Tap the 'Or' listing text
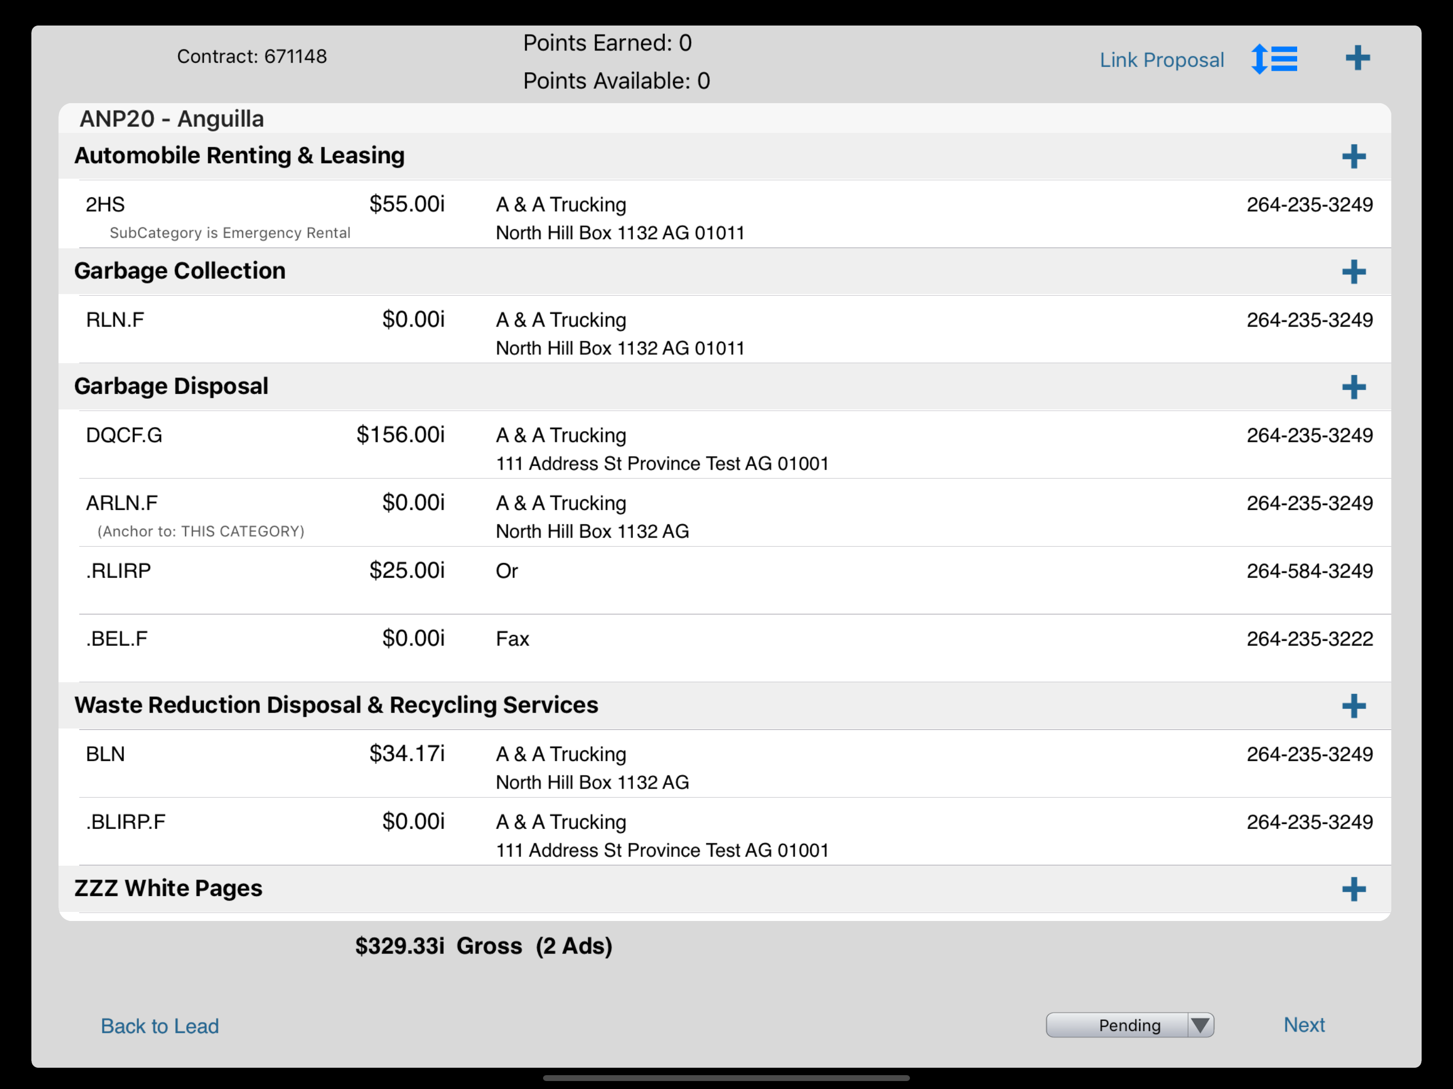The height and width of the screenshot is (1089, 1453). (x=506, y=571)
